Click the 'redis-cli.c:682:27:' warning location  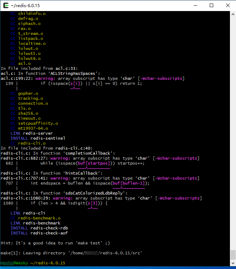(24, 158)
